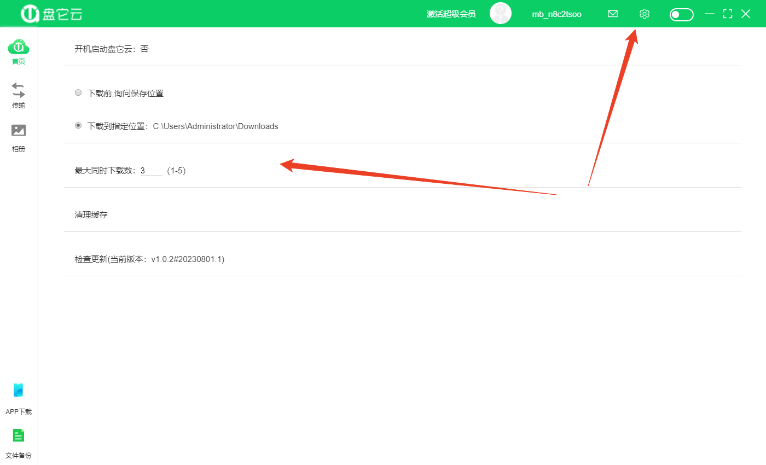
Task: Click 激活超级会员 activation link
Action: [451, 14]
